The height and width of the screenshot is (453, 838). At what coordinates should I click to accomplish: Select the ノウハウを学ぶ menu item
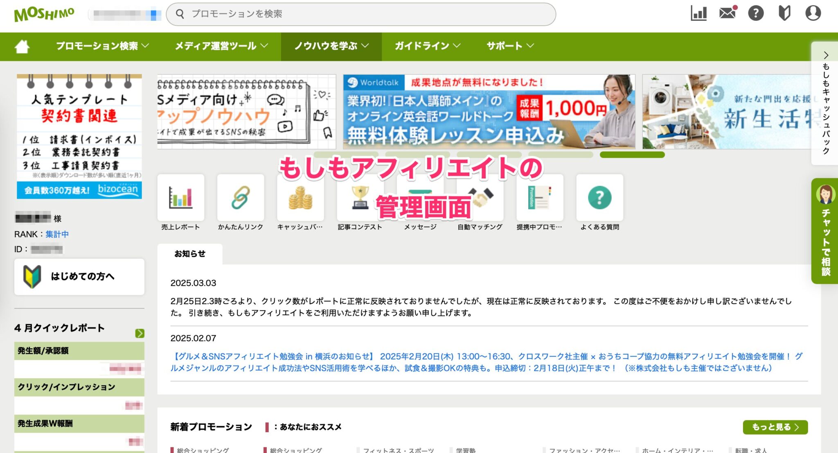[331, 46]
